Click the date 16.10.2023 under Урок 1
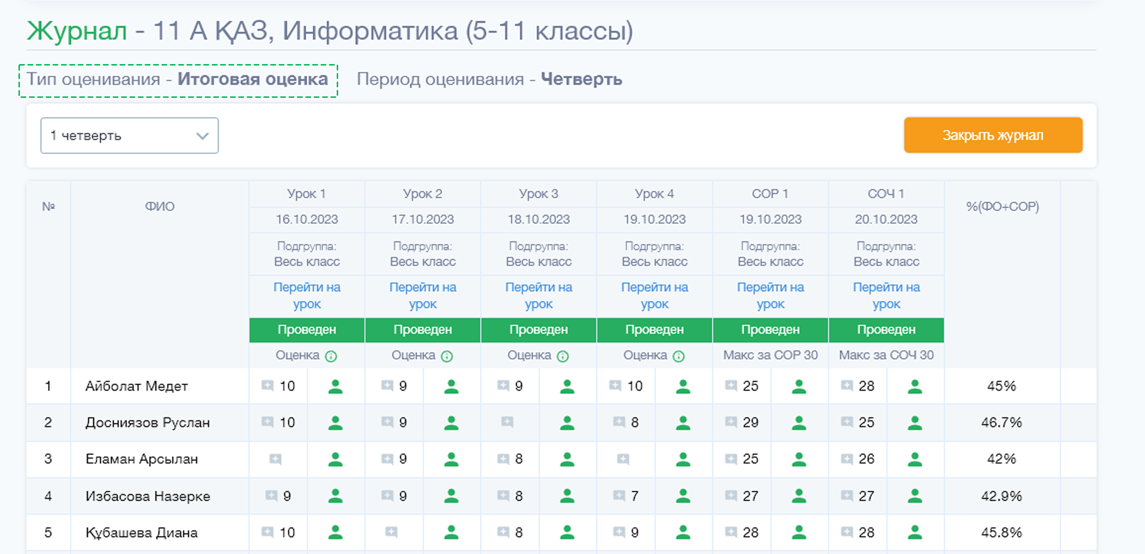Image resolution: width=1145 pixels, height=554 pixels. click(x=307, y=220)
